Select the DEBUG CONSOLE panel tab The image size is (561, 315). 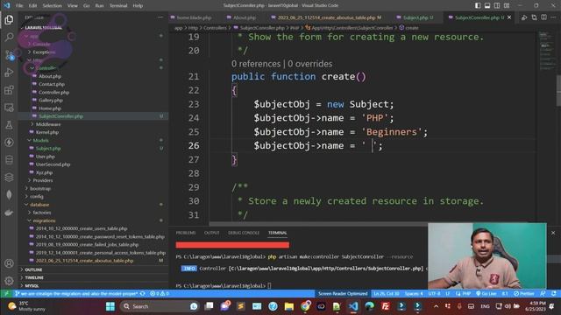[244, 233]
